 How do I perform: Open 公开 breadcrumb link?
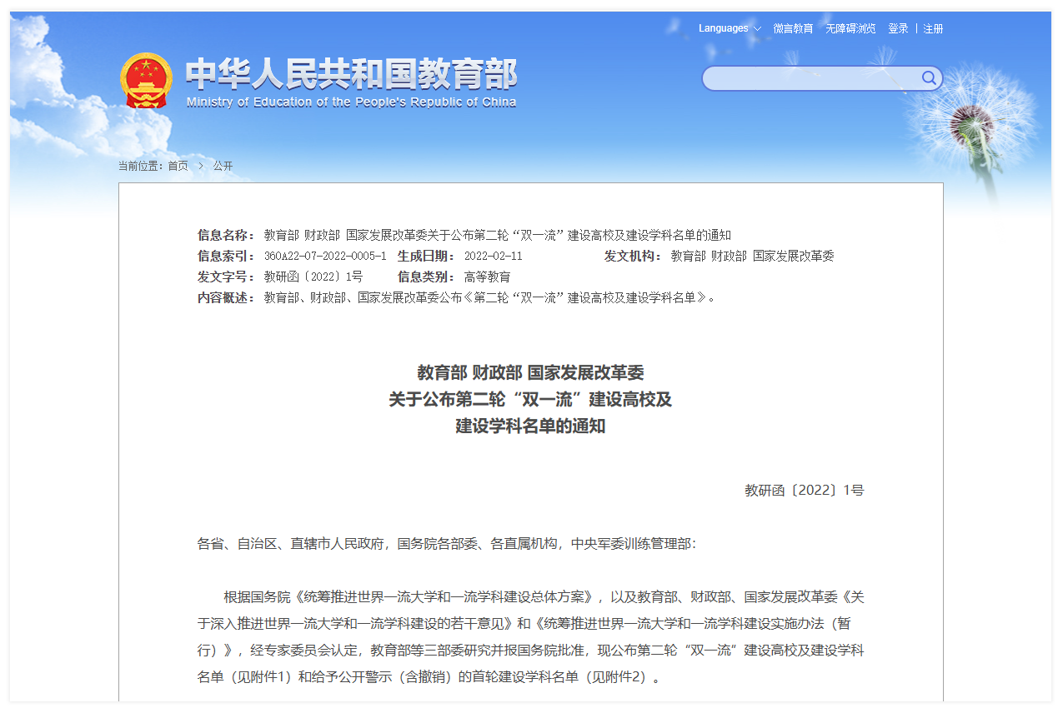pos(223,166)
